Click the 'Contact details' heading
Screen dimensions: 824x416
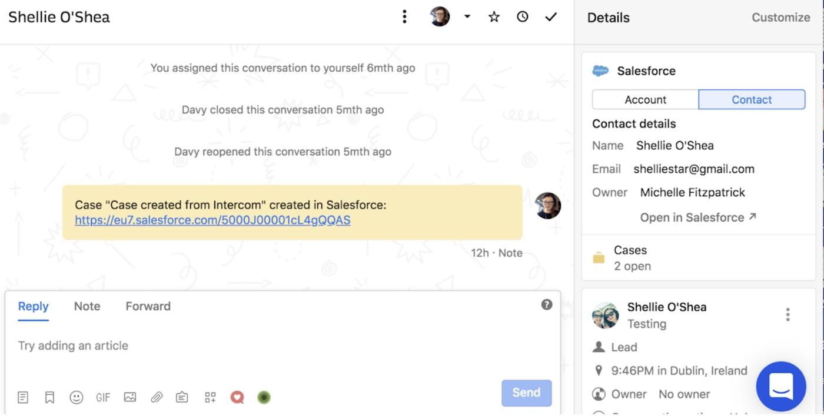coord(634,124)
